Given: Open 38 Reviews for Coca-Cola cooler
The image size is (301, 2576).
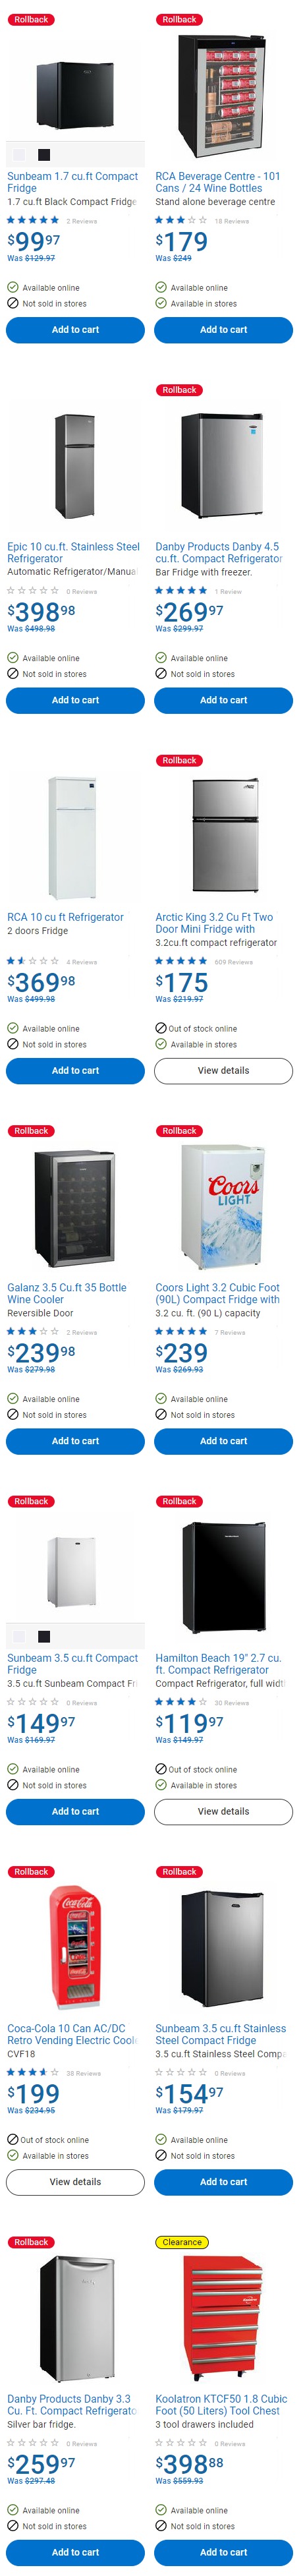Looking at the screenshot, I should [84, 2073].
